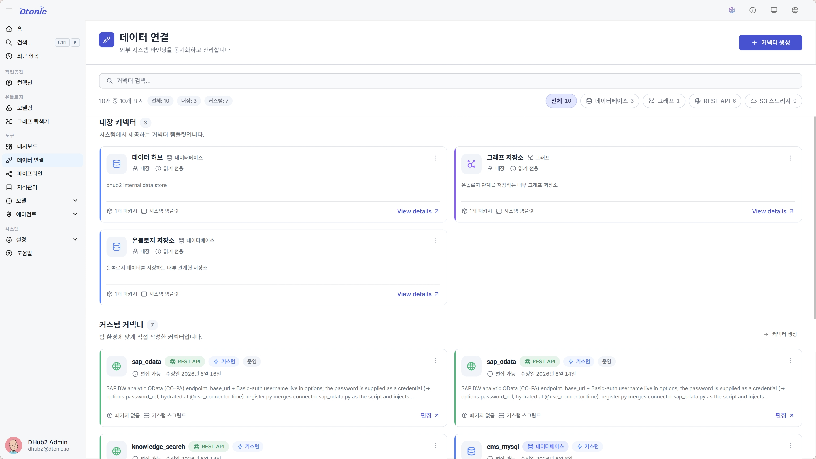The width and height of the screenshot is (816, 459).
Task: Click the page vertical scrollbar
Action: click(x=814, y=218)
